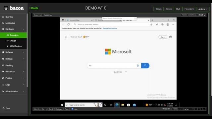The image size is (212, 119).
Task: Open the Dave user account entry
Action: pyautogui.click(x=6, y=108)
